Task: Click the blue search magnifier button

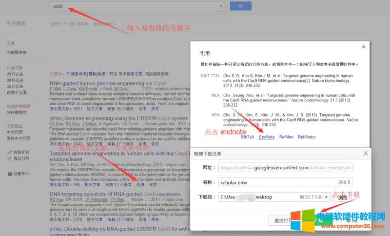Action: 240,6
